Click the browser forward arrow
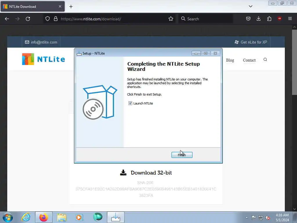This screenshot has height=223, width=297. [x=17, y=19]
